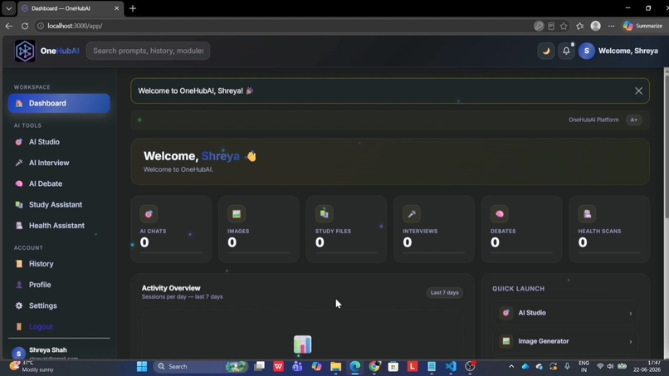Click the Debates stat card icon
669x376 pixels.
click(499, 214)
